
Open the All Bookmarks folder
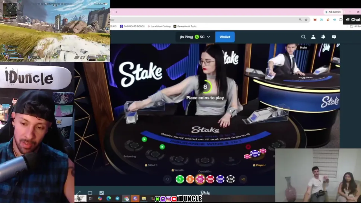click(355, 26)
